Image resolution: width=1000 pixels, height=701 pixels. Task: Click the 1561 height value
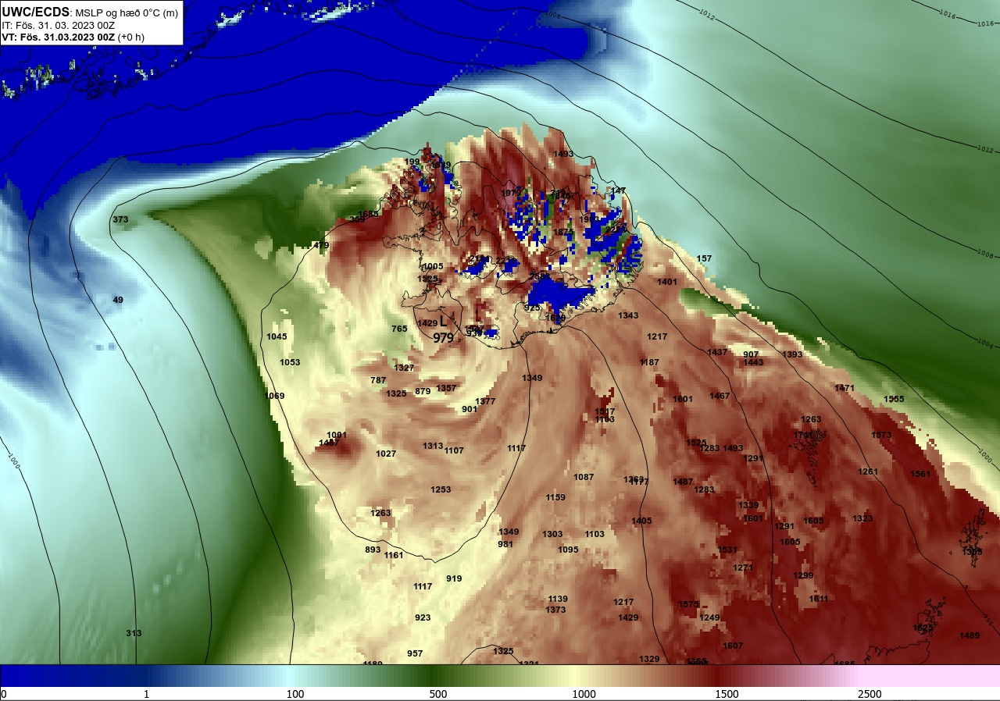920,474
